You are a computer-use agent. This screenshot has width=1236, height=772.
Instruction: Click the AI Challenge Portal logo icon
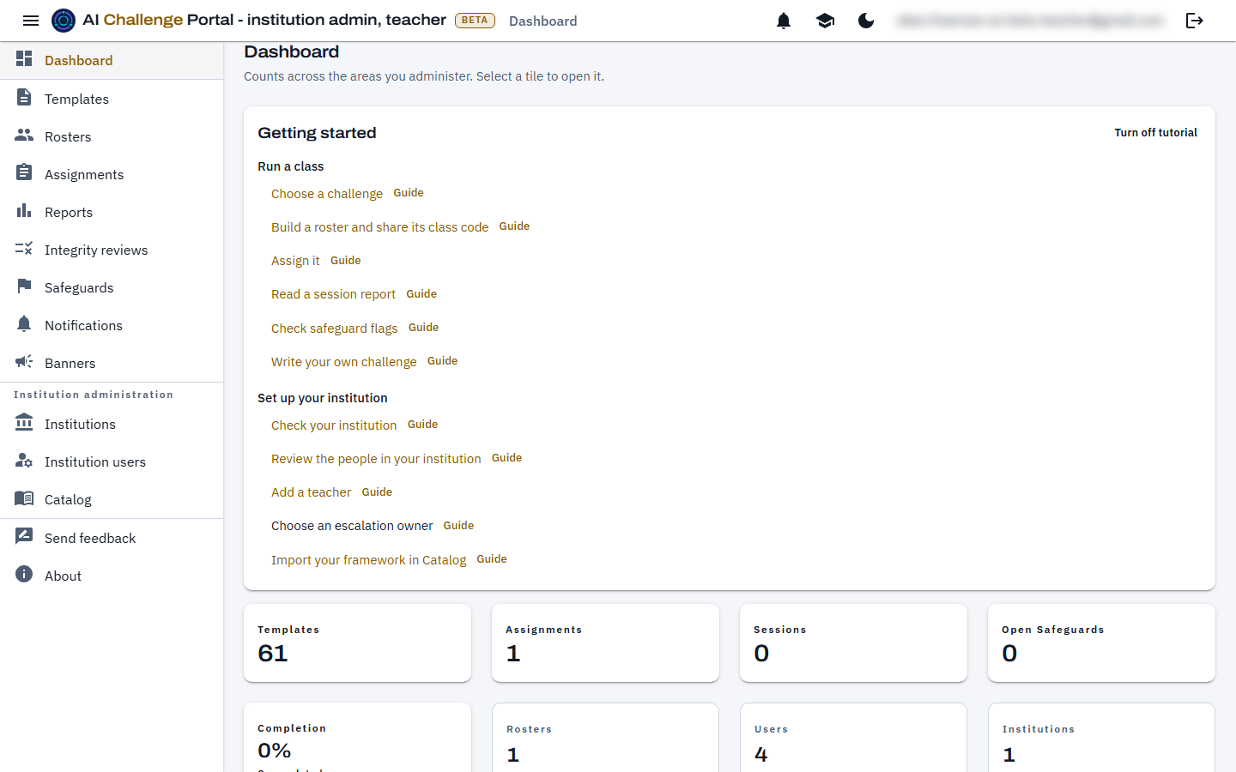coord(64,21)
